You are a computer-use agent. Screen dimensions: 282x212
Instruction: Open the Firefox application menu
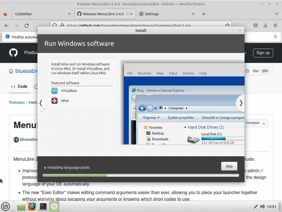click(275, 26)
